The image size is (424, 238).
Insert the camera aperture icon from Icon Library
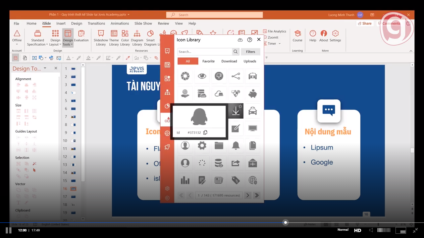[185, 76]
